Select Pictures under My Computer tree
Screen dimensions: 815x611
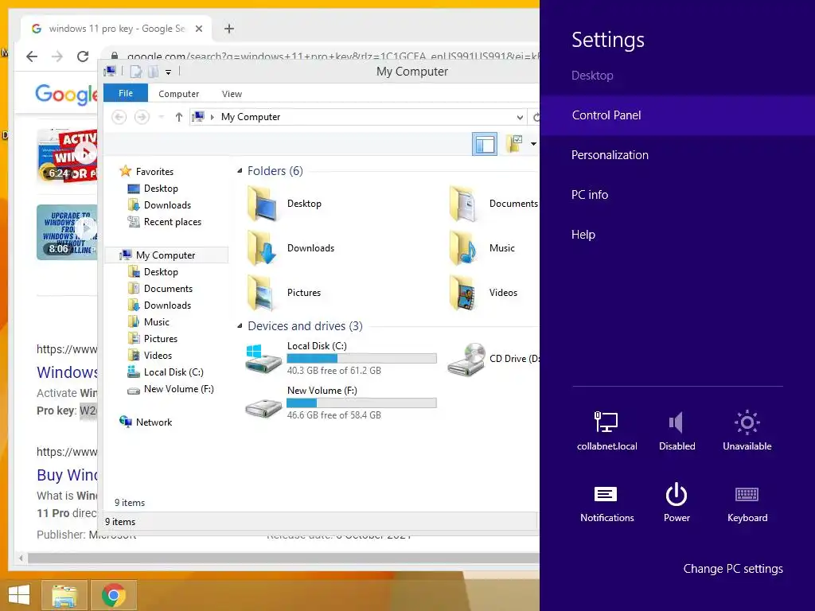coord(153,338)
